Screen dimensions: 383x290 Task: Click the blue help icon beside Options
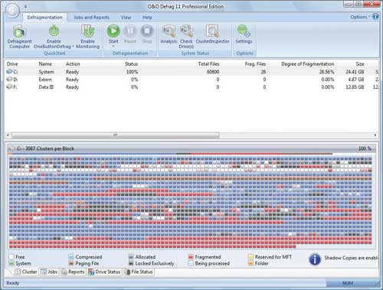pos(375,17)
